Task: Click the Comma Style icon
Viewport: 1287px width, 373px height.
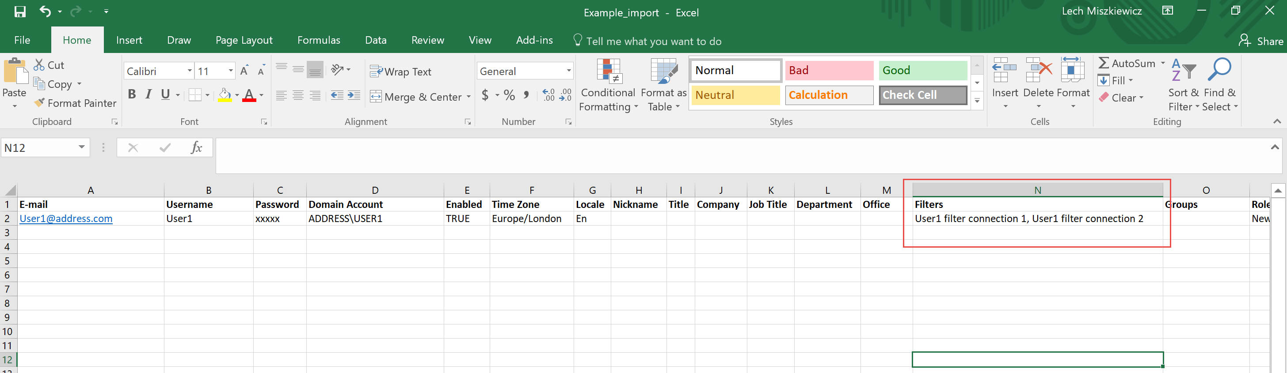Action: [x=526, y=95]
